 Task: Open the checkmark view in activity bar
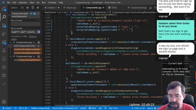coord(4,84)
